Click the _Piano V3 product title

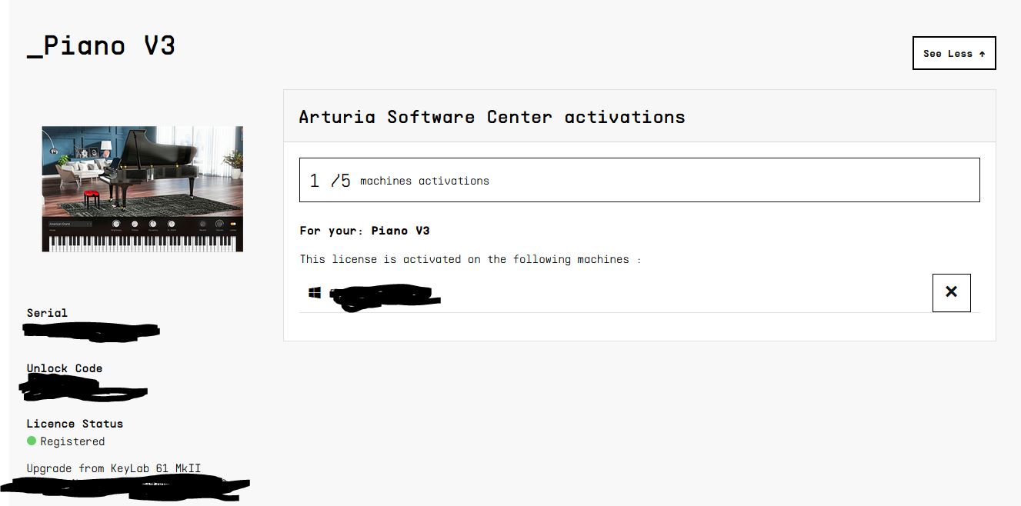(101, 45)
